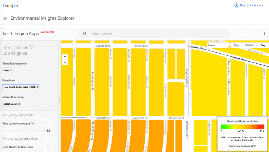Click the Heat Health Action Index sidebar label

coord(18,147)
